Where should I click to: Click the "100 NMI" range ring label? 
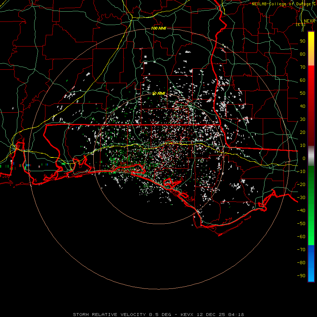(x=158, y=28)
